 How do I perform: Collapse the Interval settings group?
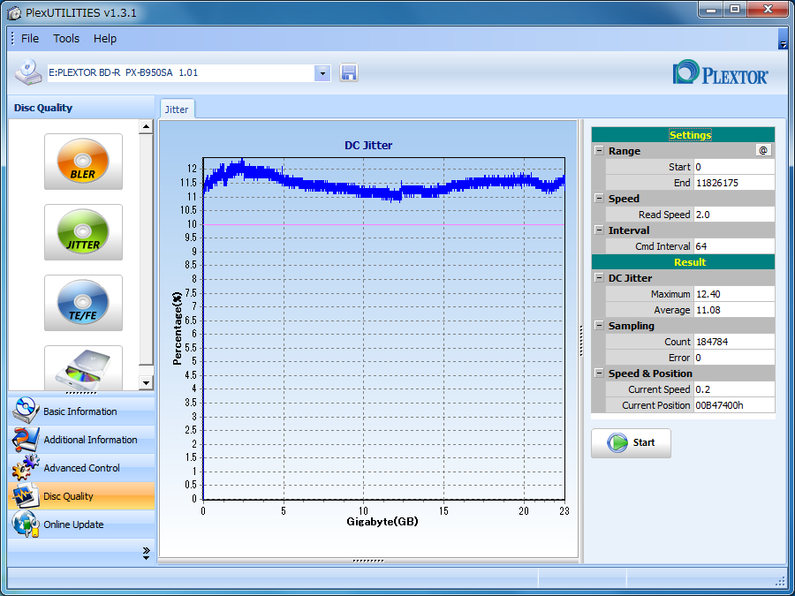coord(599,230)
